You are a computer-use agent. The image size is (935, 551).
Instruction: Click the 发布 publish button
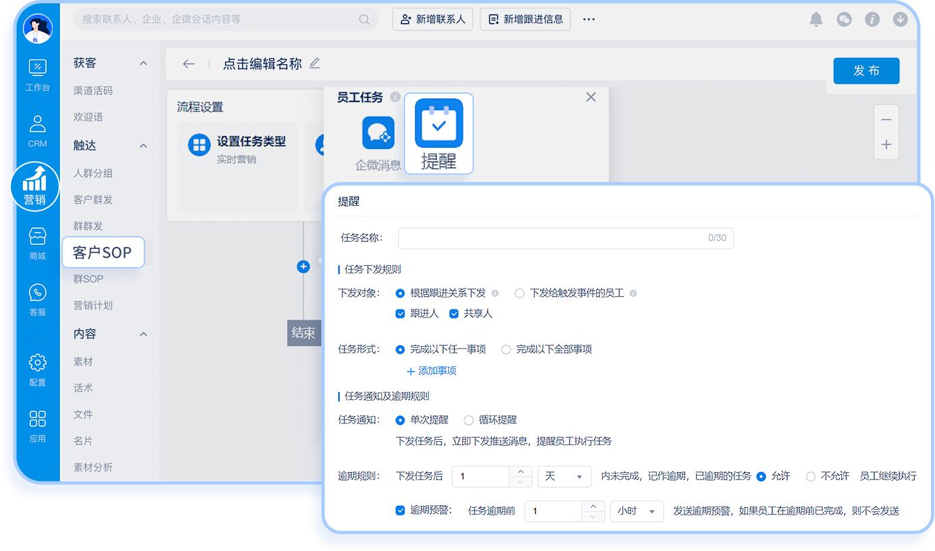click(866, 71)
